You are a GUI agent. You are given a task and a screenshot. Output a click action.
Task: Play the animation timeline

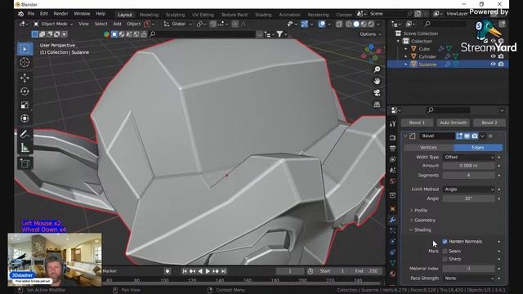208,271
